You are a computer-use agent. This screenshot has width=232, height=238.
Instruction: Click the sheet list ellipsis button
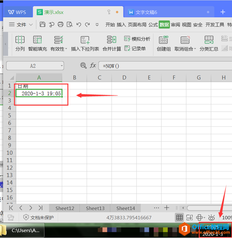156,208
